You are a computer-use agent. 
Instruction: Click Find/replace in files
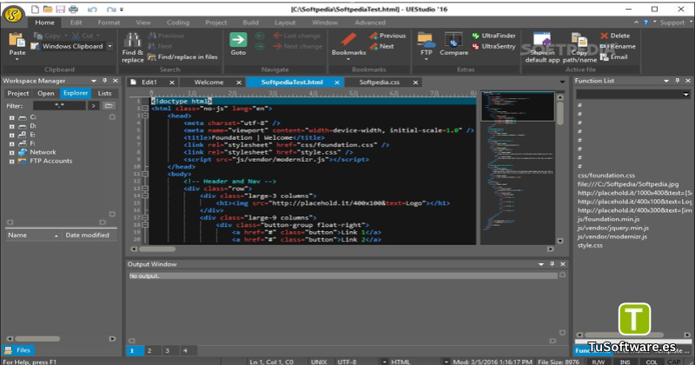[x=182, y=56]
